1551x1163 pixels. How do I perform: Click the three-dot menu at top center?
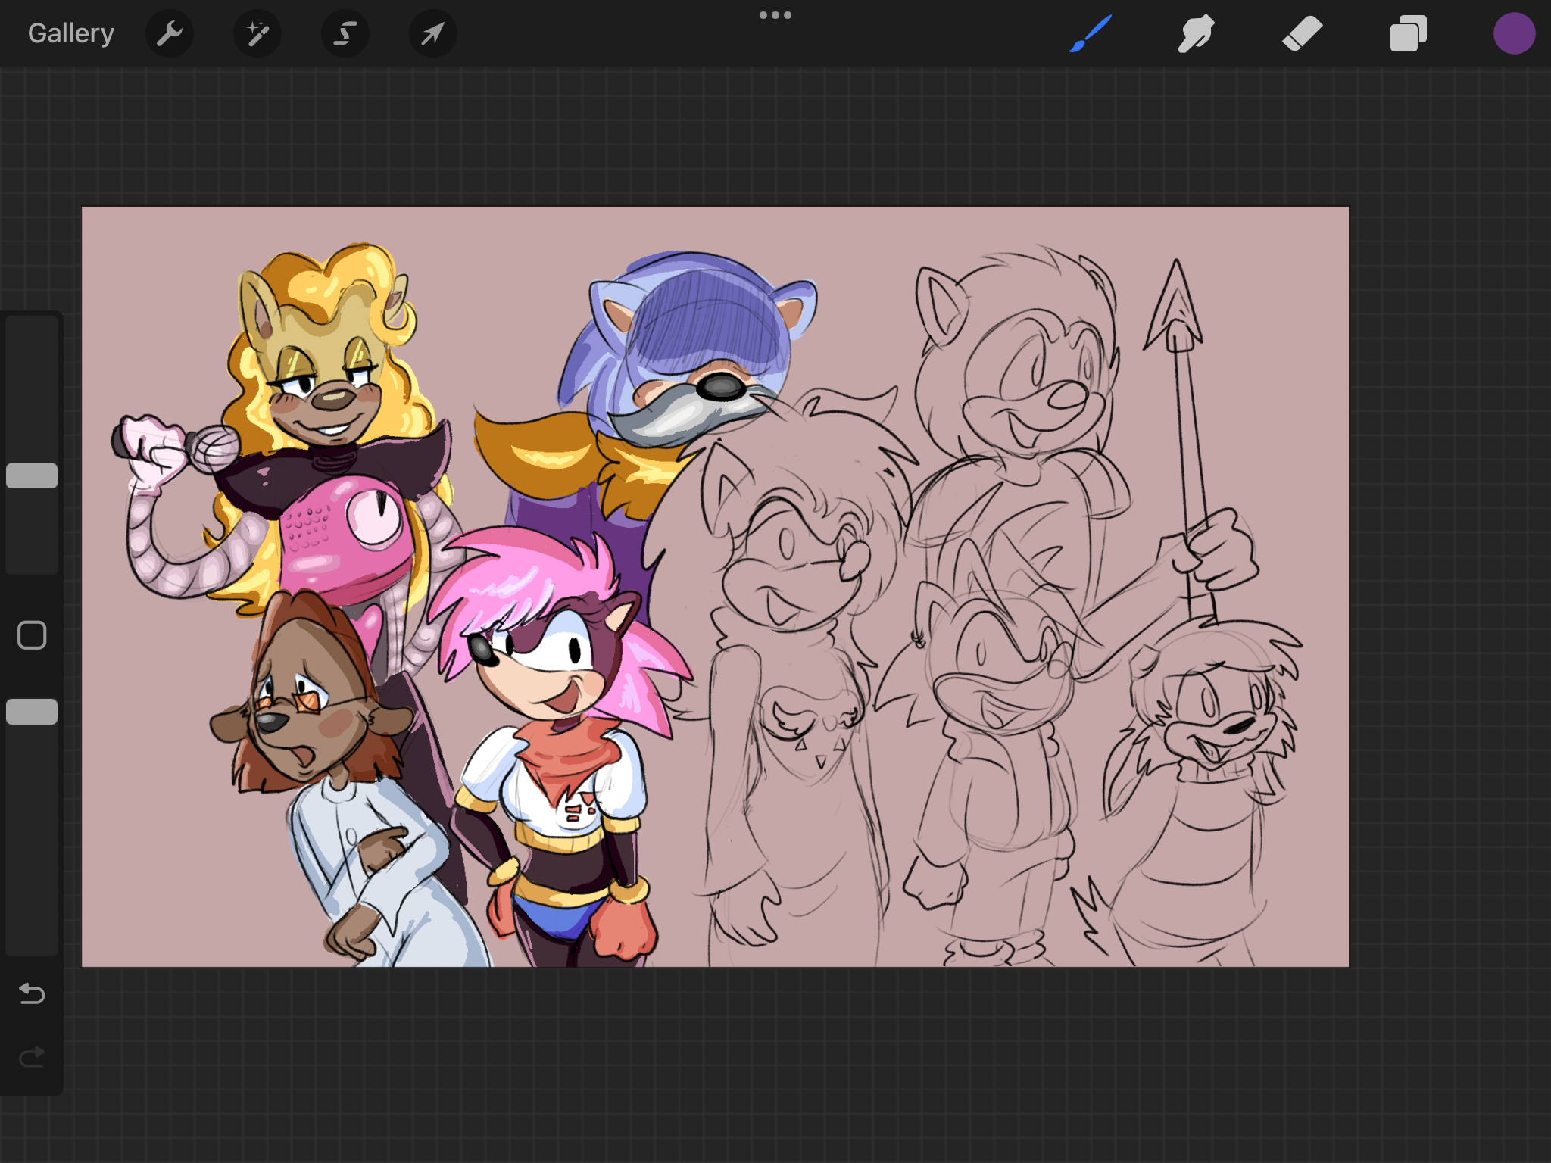pos(775,15)
